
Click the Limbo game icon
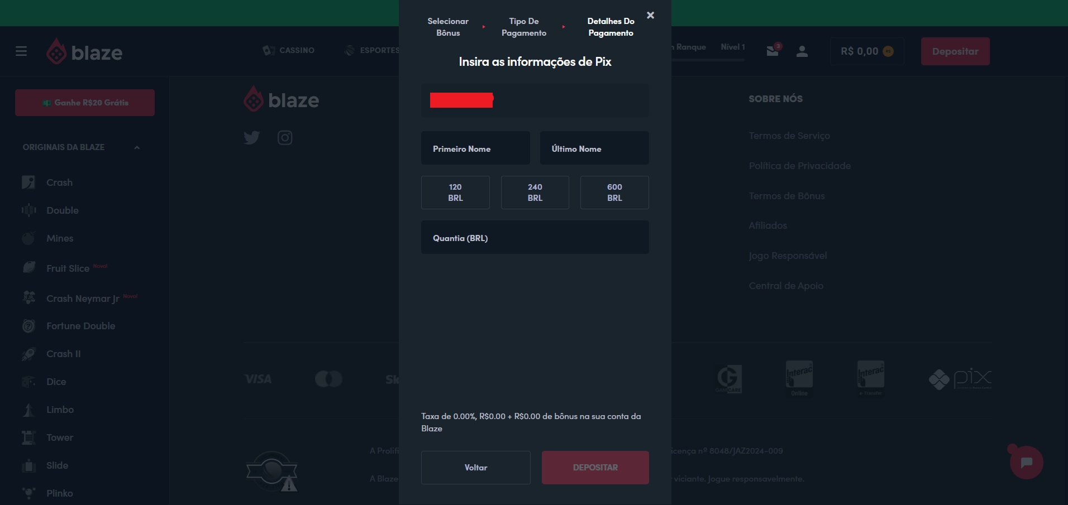pos(28,410)
